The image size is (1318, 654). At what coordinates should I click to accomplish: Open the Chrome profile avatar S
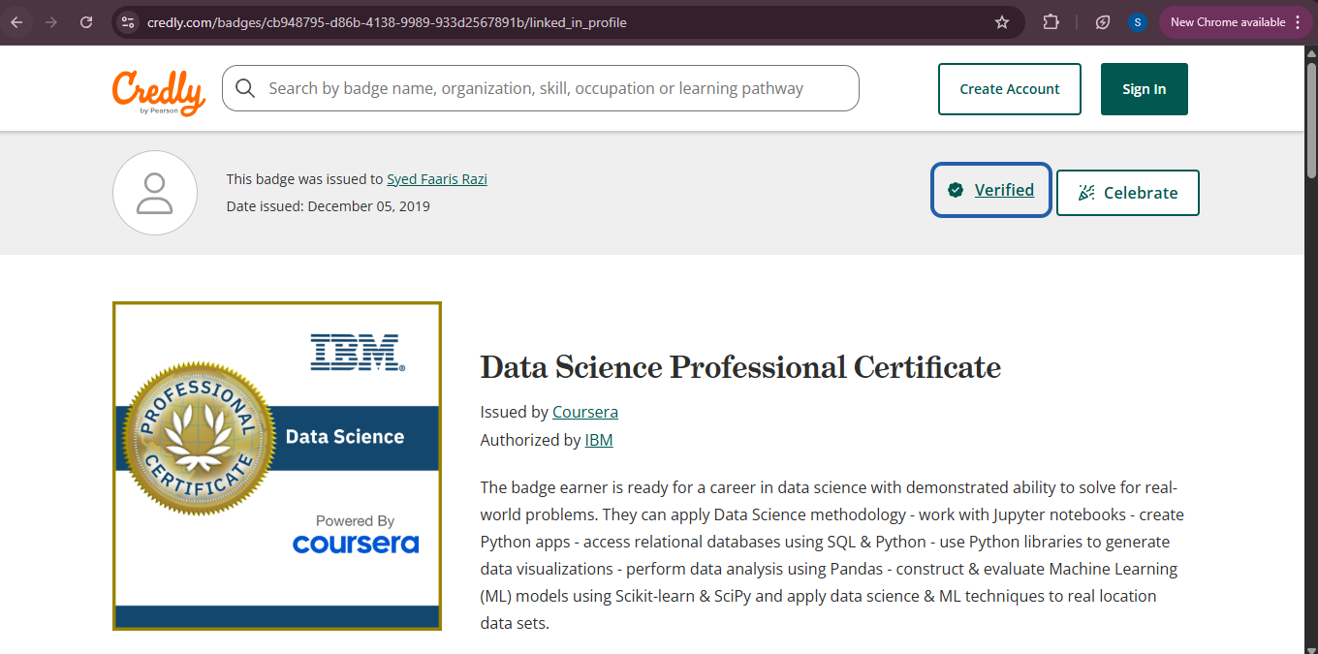(1138, 21)
